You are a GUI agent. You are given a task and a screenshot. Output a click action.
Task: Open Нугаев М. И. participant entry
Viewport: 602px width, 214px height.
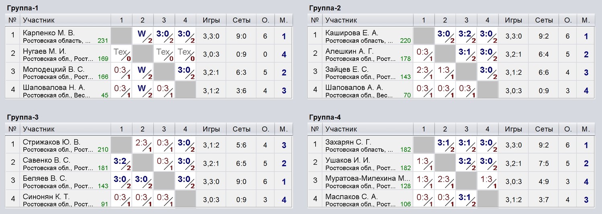point(45,51)
